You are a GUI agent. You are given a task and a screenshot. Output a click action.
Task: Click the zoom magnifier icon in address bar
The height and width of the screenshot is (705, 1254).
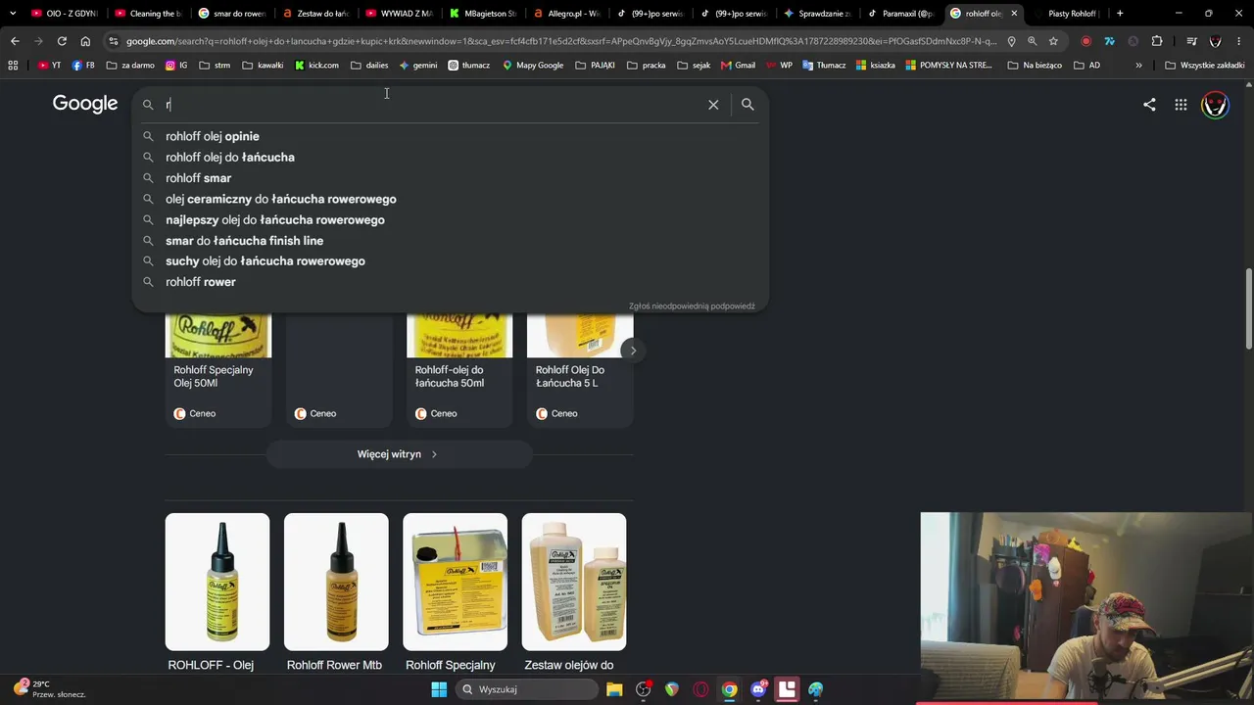tap(1032, 41)
